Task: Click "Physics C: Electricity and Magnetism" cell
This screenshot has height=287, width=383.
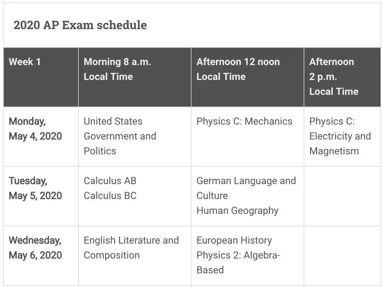Action: 340,136
